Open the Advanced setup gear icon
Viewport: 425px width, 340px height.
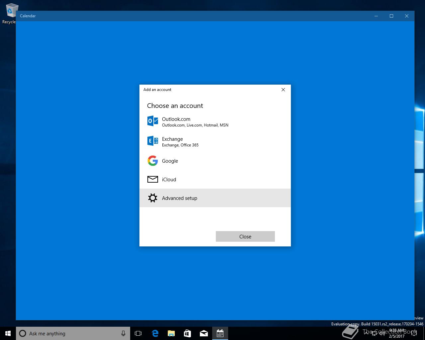click(x=153, y=198)
